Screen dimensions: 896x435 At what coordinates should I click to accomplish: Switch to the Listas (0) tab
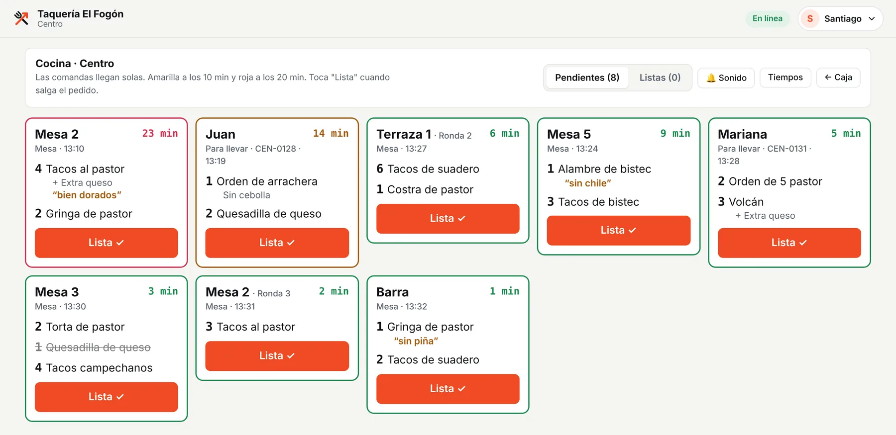tap(660, 78)
